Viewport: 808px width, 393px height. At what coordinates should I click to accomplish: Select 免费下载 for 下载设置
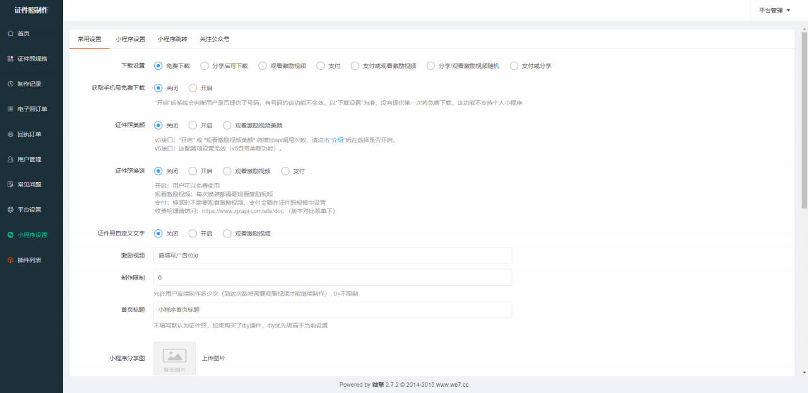(158, 65)
